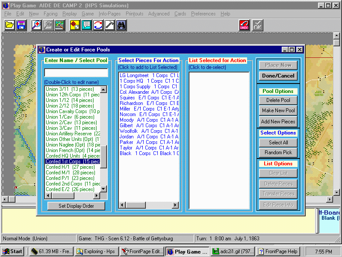
Task: Click the map with pencil icon
Action: click(x=60, y=25)
